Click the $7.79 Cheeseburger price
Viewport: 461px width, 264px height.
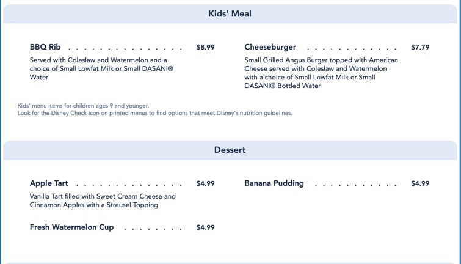[420, 47]
